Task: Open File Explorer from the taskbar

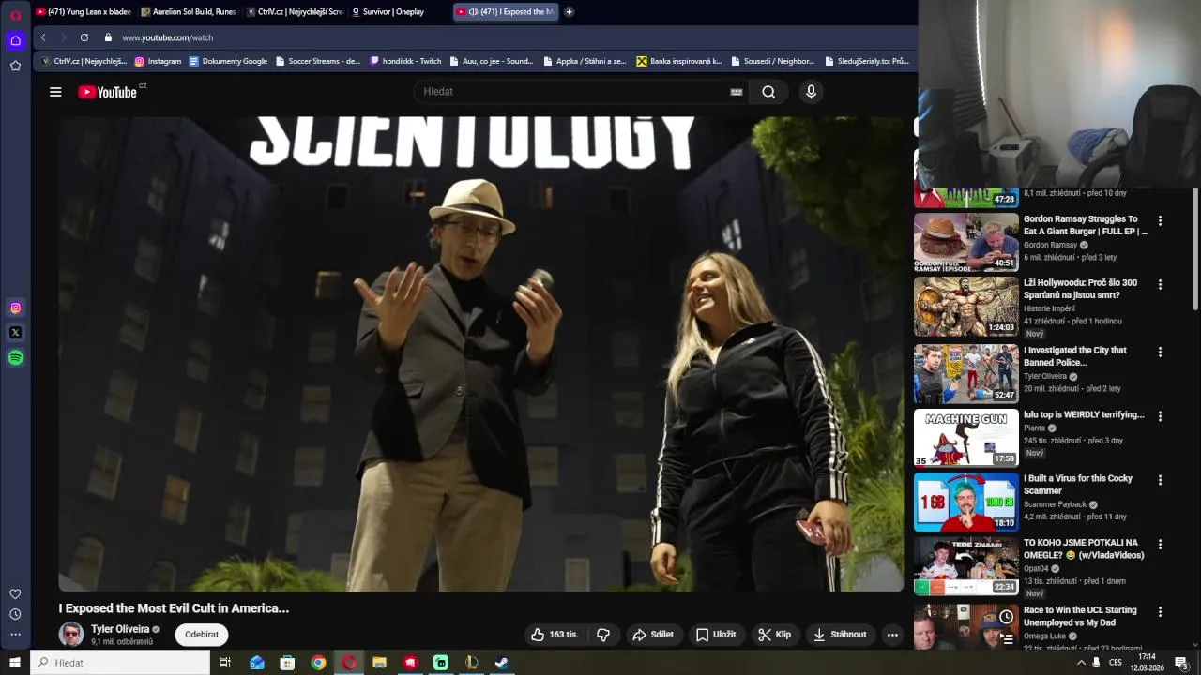Action: [x=379, y=663]
